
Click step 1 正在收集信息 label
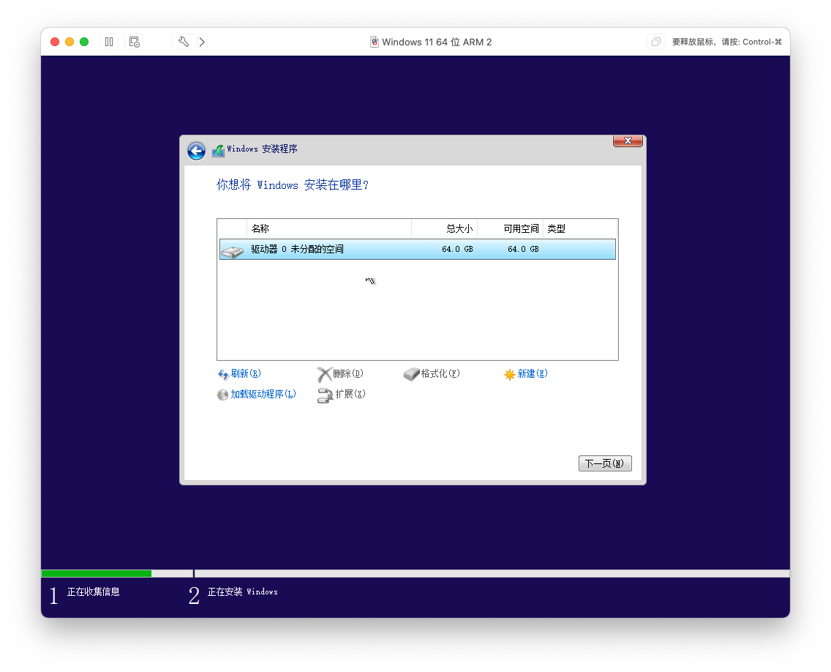coord(94,592)
